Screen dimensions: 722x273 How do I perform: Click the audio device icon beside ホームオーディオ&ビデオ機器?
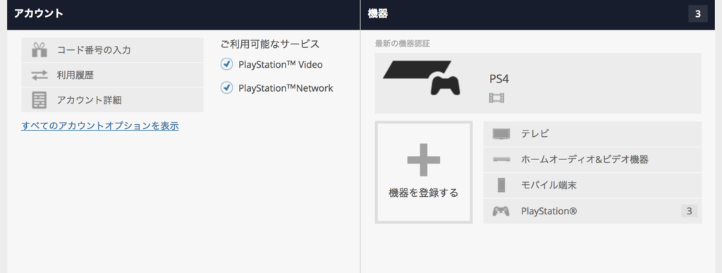(x=501, y=159)
